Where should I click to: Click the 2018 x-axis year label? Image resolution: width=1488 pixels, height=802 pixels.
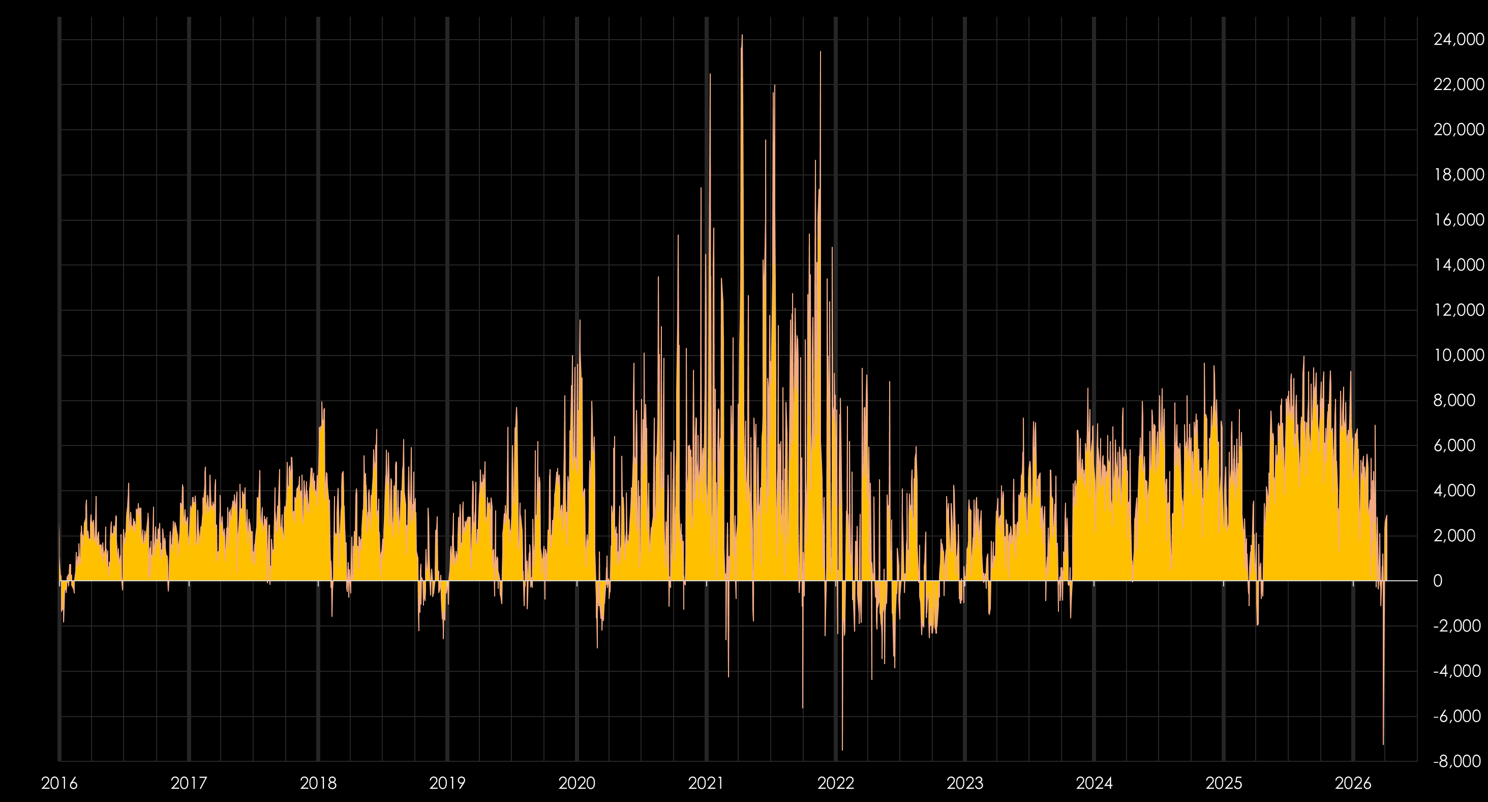coord(318,784)
